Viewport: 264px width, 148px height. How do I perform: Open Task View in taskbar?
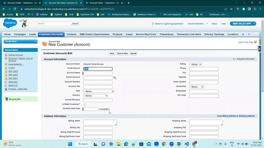coord(95,144)
